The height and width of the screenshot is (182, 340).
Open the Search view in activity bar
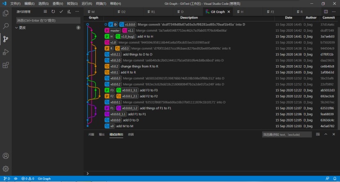pos(6,26)
